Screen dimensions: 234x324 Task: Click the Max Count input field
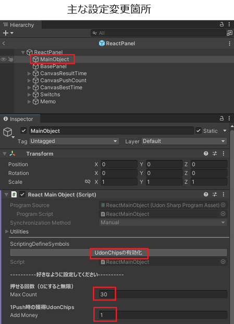click(x=163, y=294)
